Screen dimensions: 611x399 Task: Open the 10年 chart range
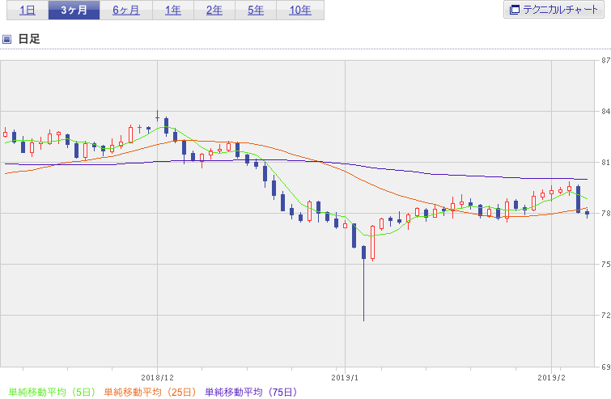pos(300,11)
